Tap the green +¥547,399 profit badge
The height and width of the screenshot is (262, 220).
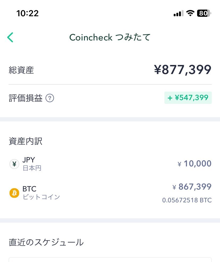click(188, 98)
